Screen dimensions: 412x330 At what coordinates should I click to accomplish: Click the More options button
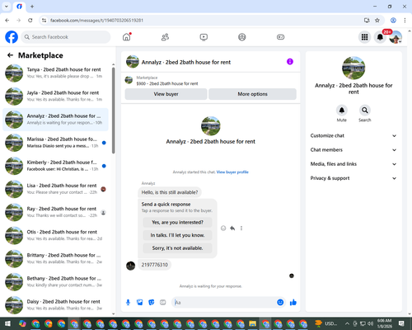(x=252, y=94)
